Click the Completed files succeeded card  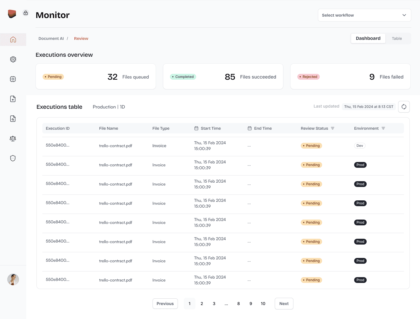coord(223,76)
